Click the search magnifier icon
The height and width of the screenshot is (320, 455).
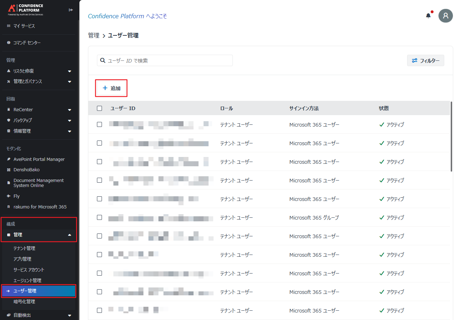(x=103, y=60)
